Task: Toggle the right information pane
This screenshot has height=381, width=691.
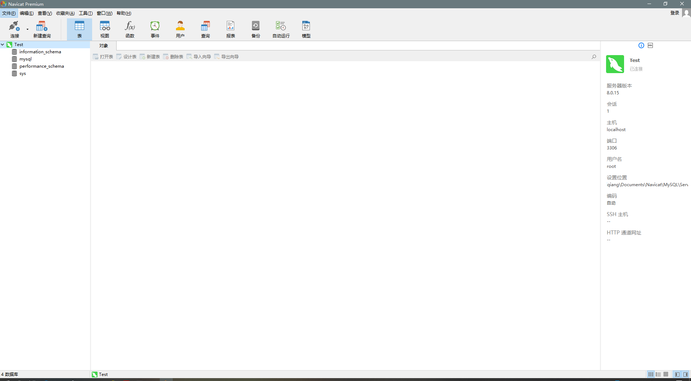Action: point(686,375)
